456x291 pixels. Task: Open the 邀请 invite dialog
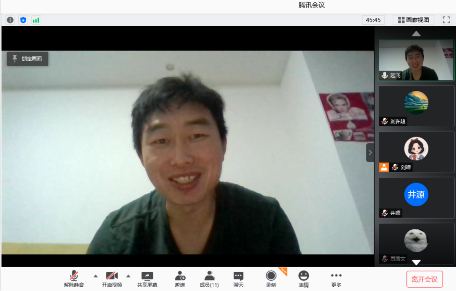tap(180, 279)
